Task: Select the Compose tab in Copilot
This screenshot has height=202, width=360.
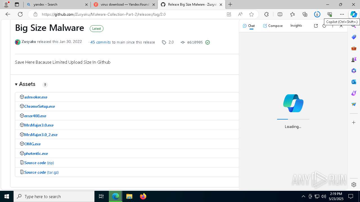Action: click(273, 26)
